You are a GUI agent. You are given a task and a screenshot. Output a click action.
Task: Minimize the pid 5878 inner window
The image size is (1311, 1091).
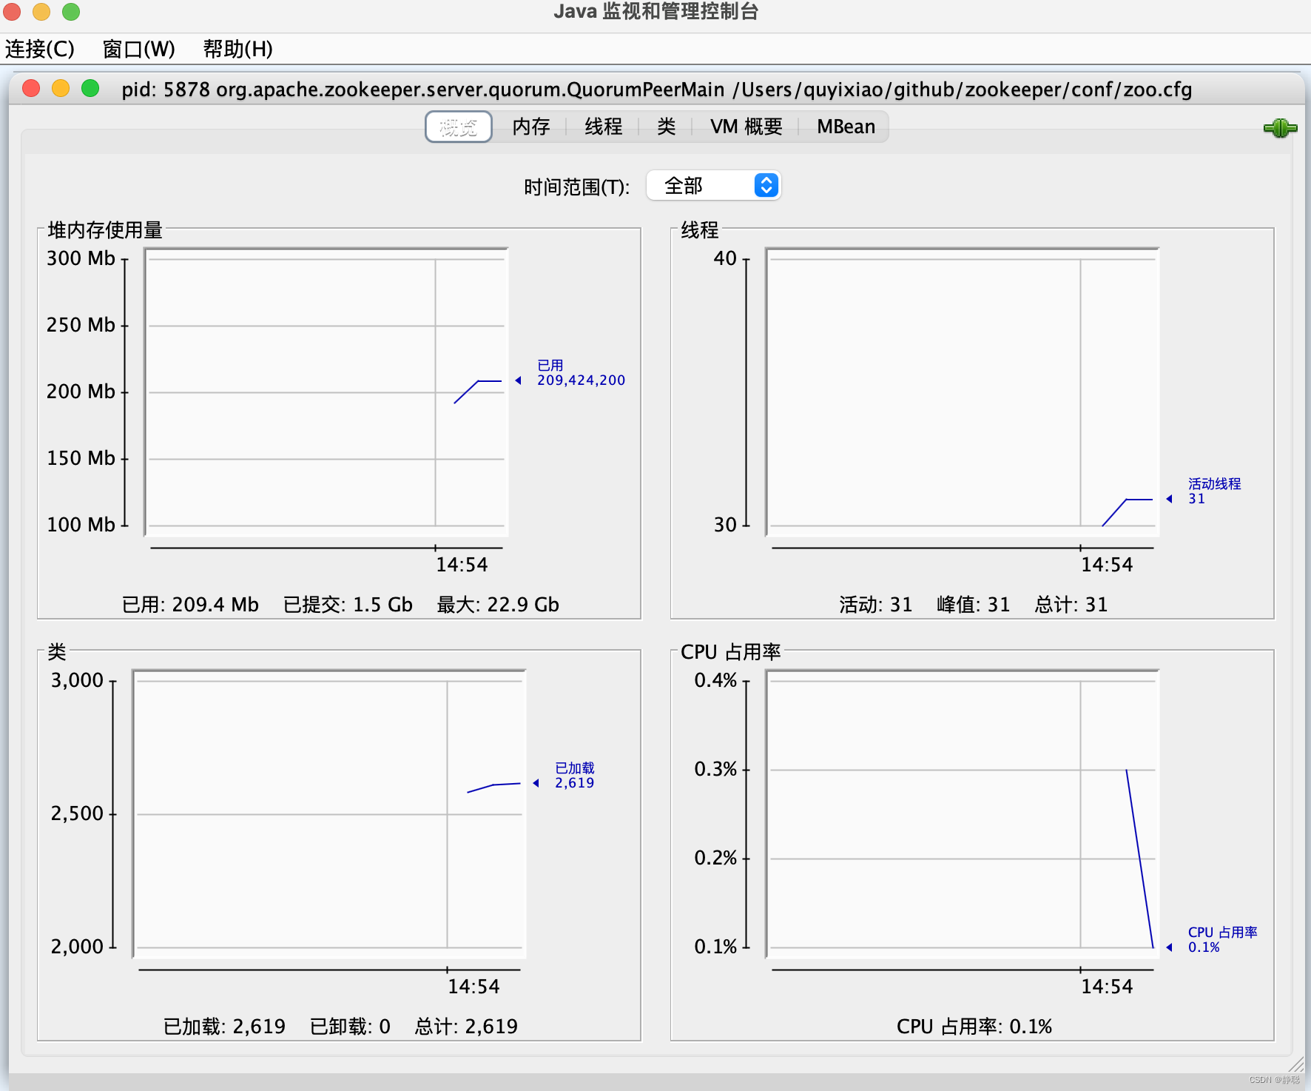coord(61,89)
